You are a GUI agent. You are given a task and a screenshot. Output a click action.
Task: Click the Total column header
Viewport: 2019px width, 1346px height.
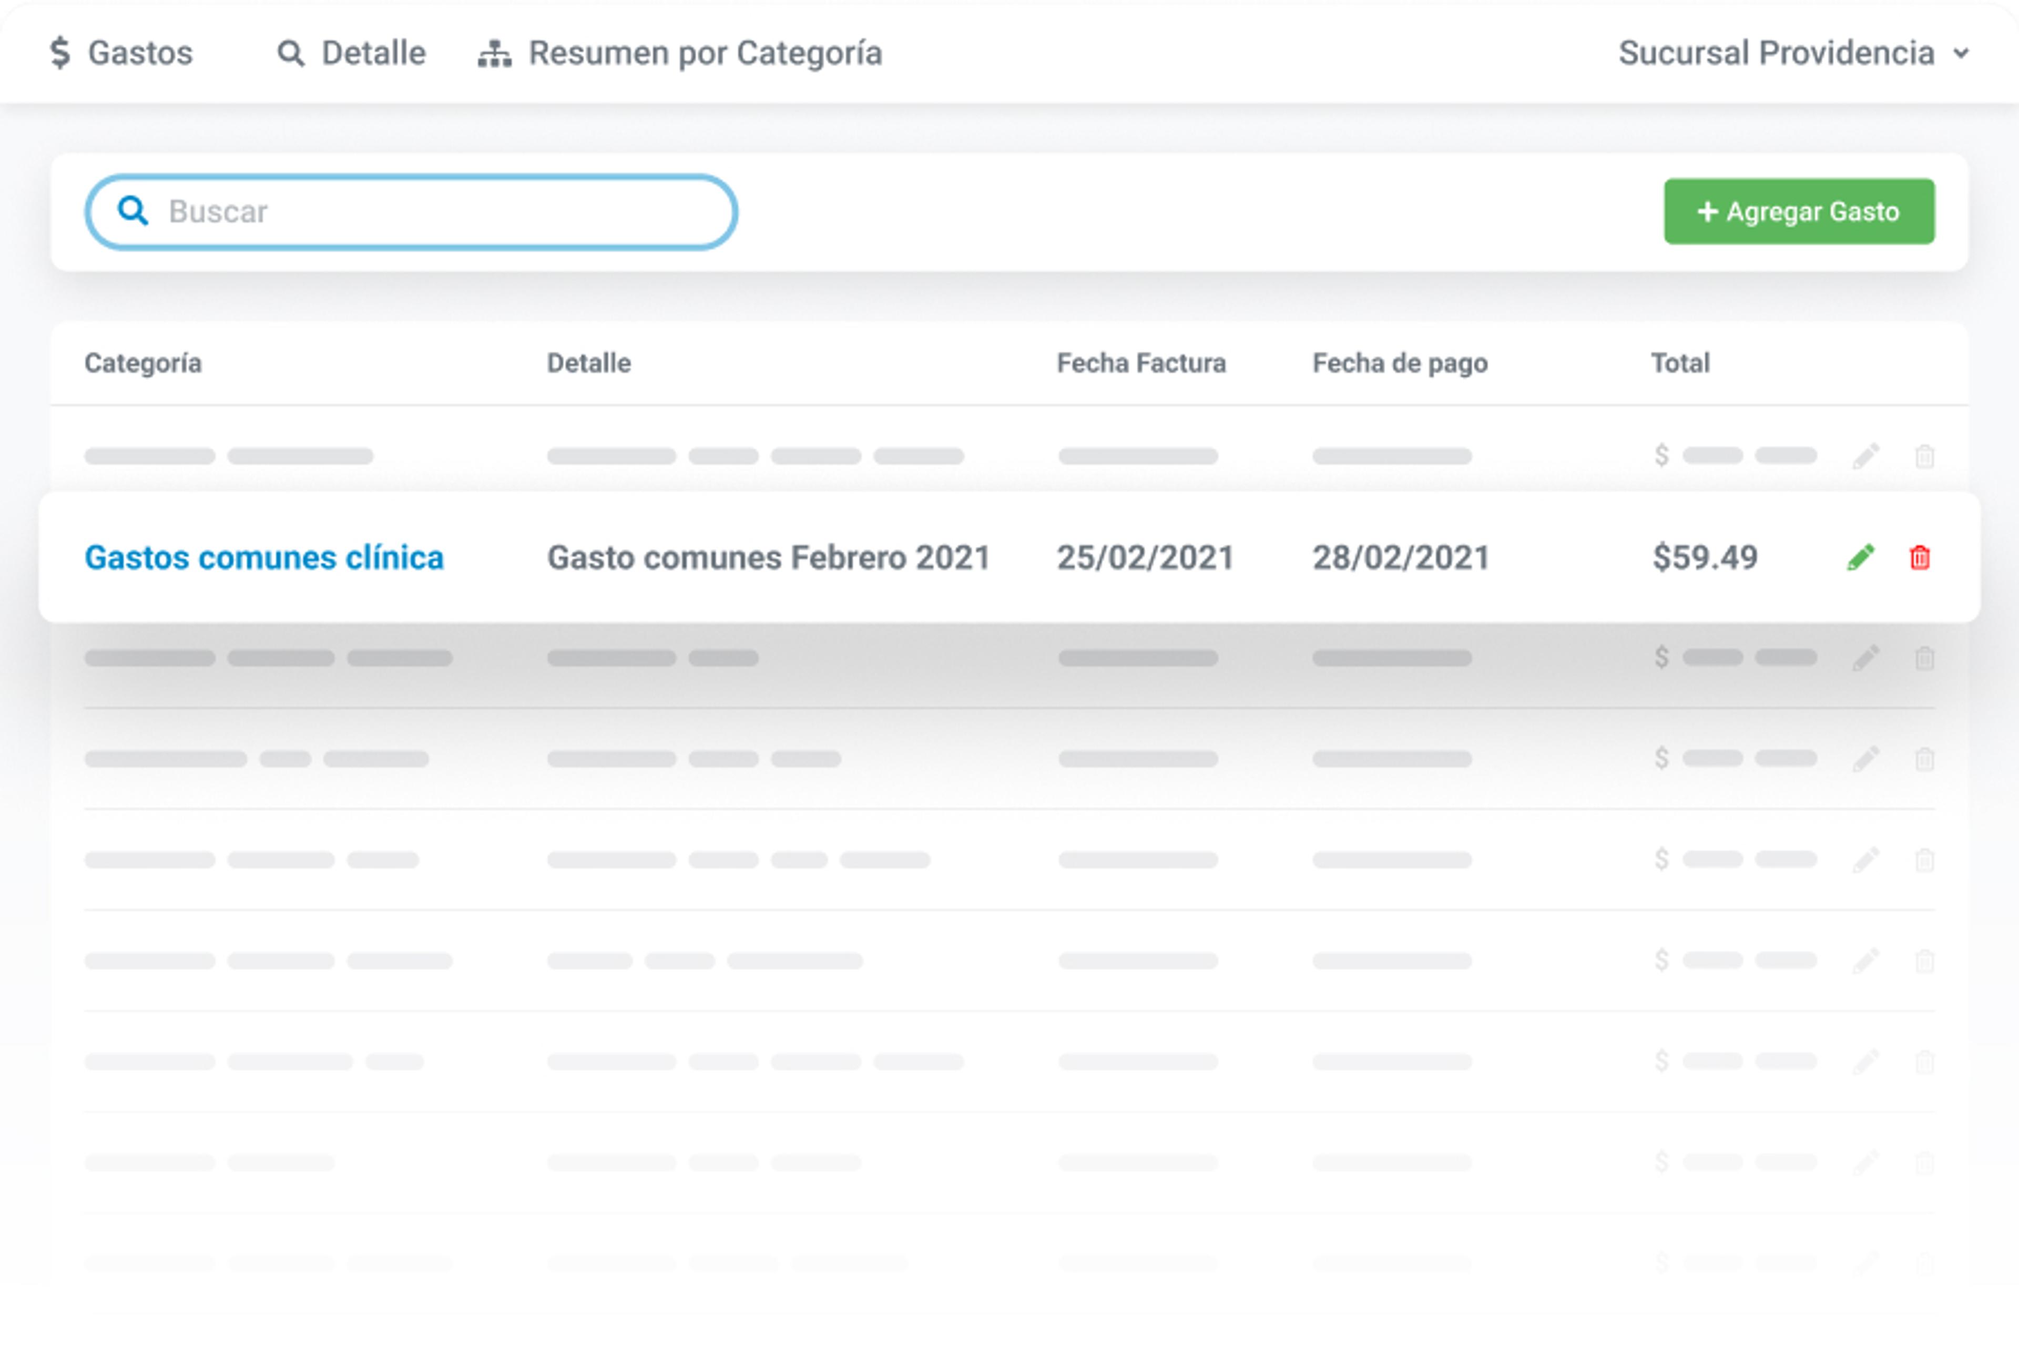[1681, 363]
